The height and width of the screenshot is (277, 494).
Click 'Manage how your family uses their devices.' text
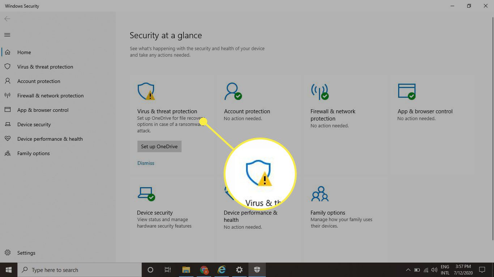(341, 223)
